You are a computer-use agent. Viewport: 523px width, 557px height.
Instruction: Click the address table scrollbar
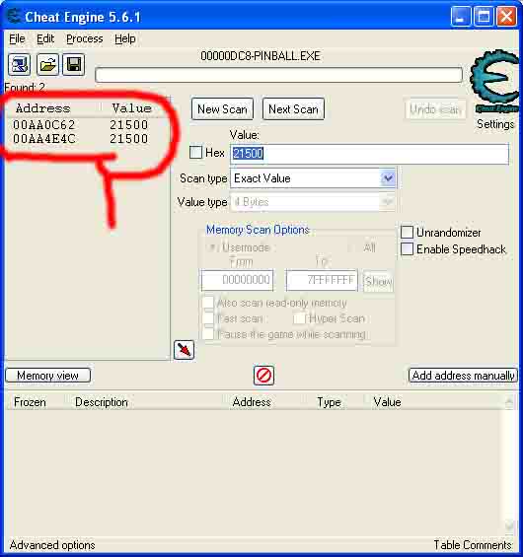509,464
